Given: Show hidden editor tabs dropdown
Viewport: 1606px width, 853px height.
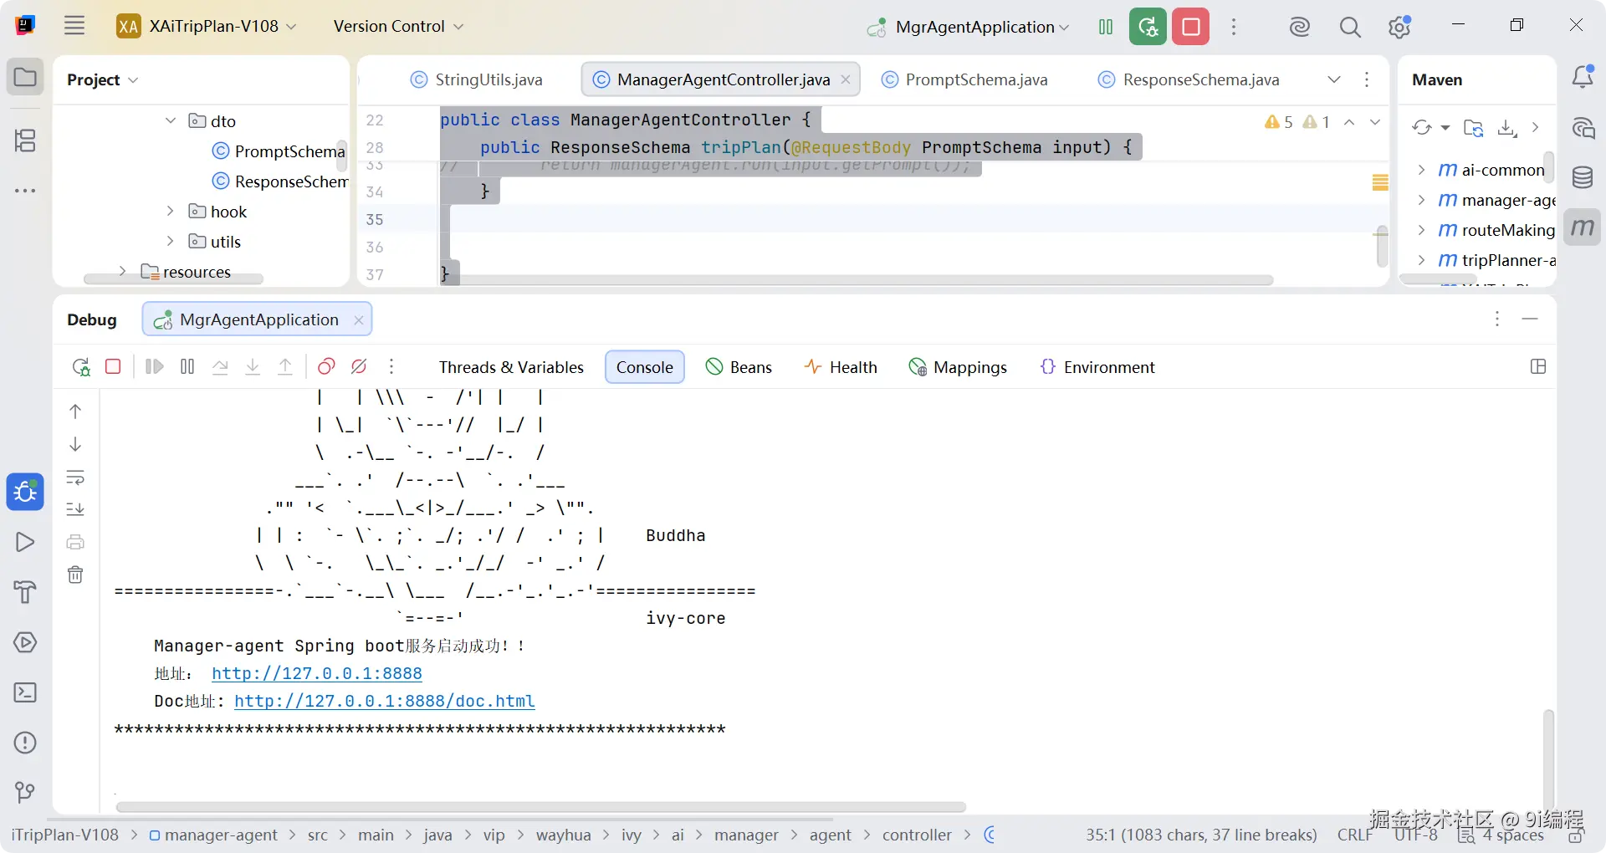Looking at the screenshot, I should pyautogui.click(x=1334, y=79).
